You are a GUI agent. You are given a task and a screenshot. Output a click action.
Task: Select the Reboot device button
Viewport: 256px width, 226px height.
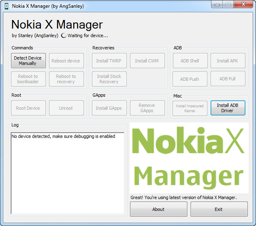(x=66, y=60)
